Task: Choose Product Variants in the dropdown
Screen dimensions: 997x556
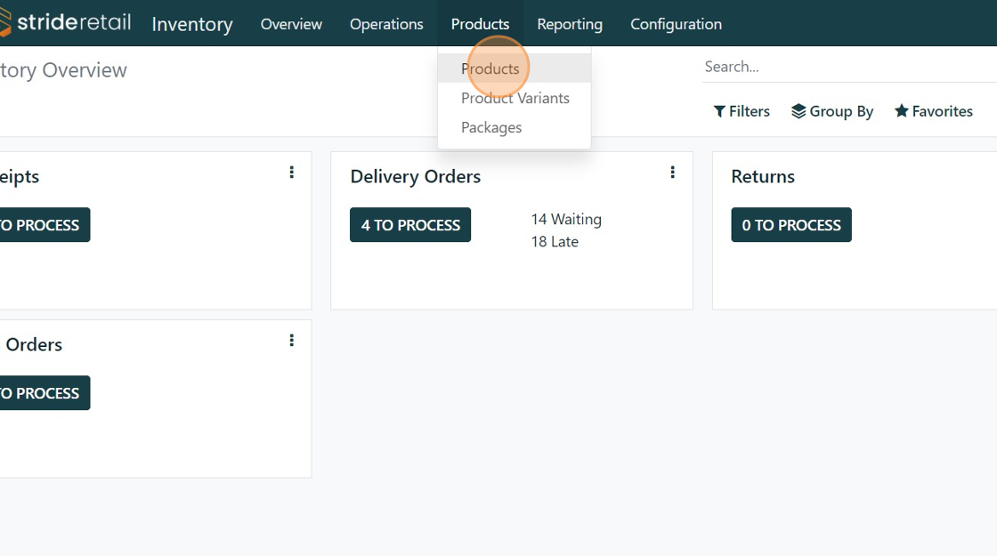Action: (515, 98)
